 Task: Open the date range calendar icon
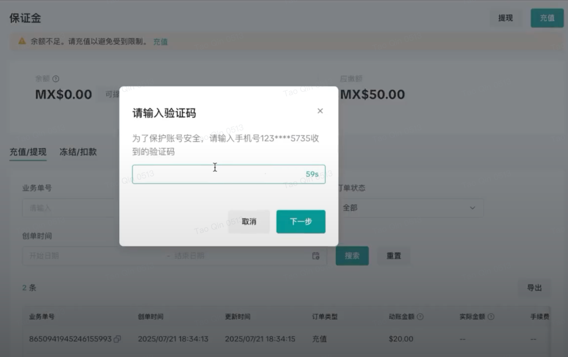tap(316, 256)
